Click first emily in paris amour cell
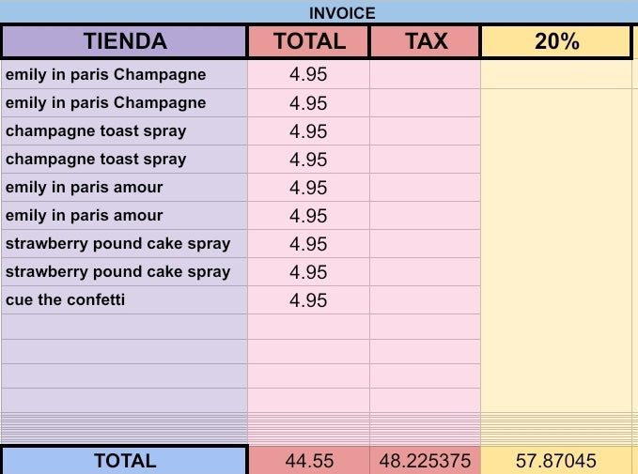638x474 pixels. pos(124,187)
